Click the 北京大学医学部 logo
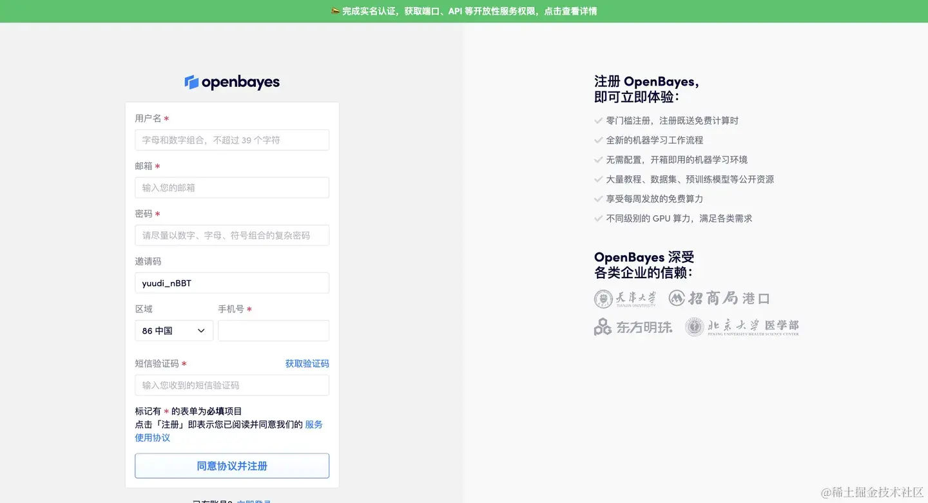The height and width of the screenshot is (503, 928). pos(742,327)
